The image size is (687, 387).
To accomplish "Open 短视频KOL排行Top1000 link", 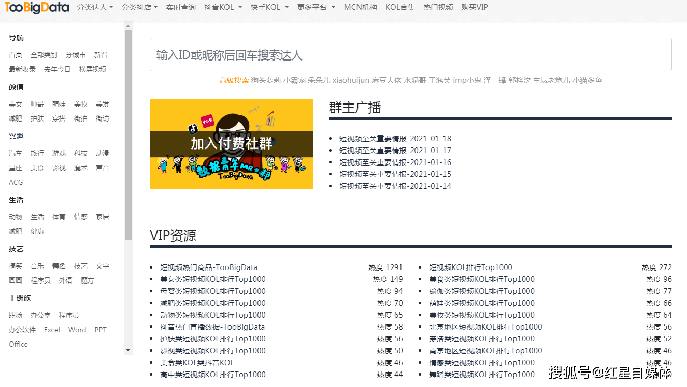I will point(470,267).
